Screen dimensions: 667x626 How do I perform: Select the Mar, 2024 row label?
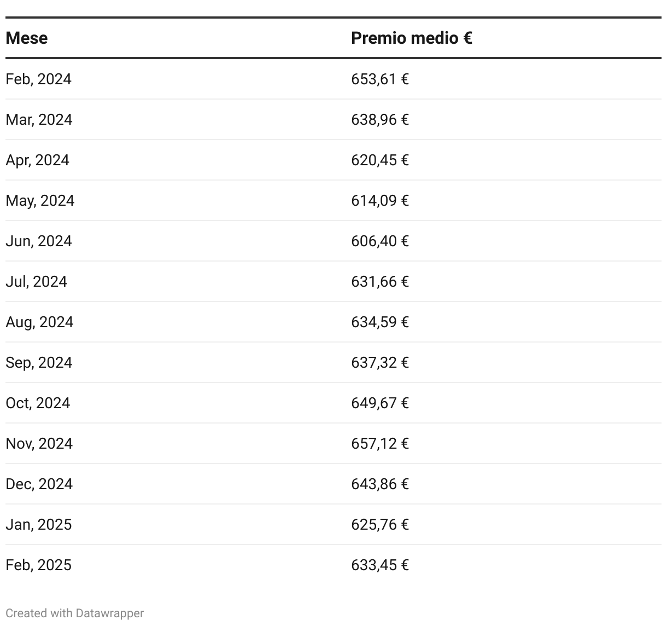click(x=39, y=120)
